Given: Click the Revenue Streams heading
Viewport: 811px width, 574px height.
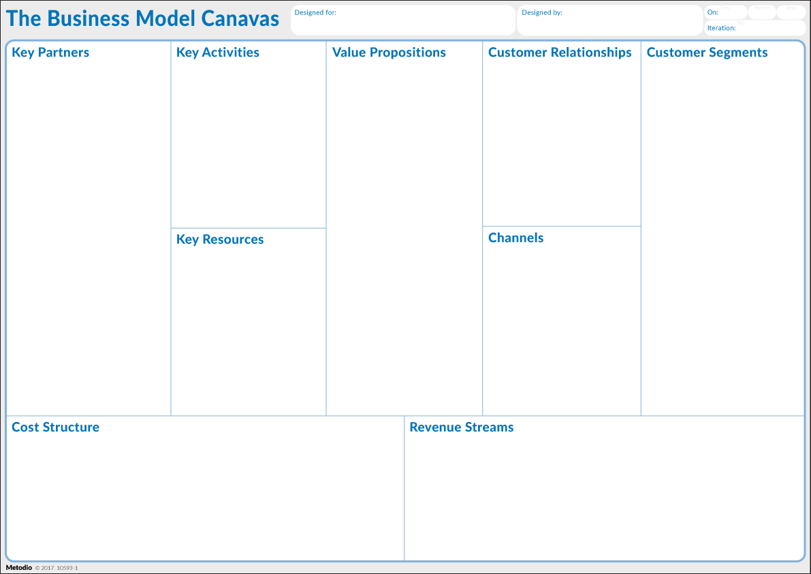Looking at the screenshot, I should tap(461, 427).
